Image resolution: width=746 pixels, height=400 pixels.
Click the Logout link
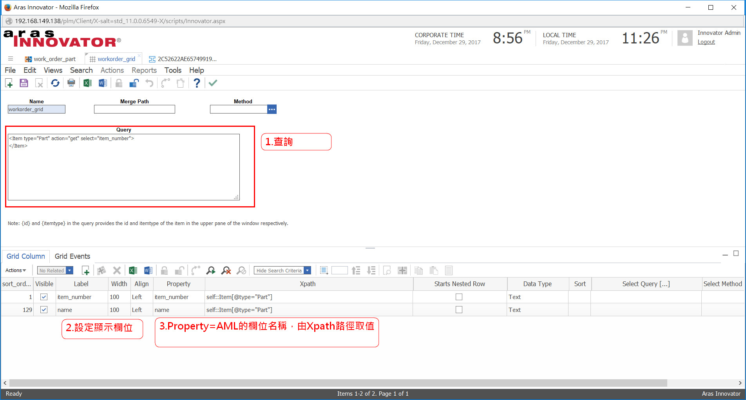coord(706,42)
